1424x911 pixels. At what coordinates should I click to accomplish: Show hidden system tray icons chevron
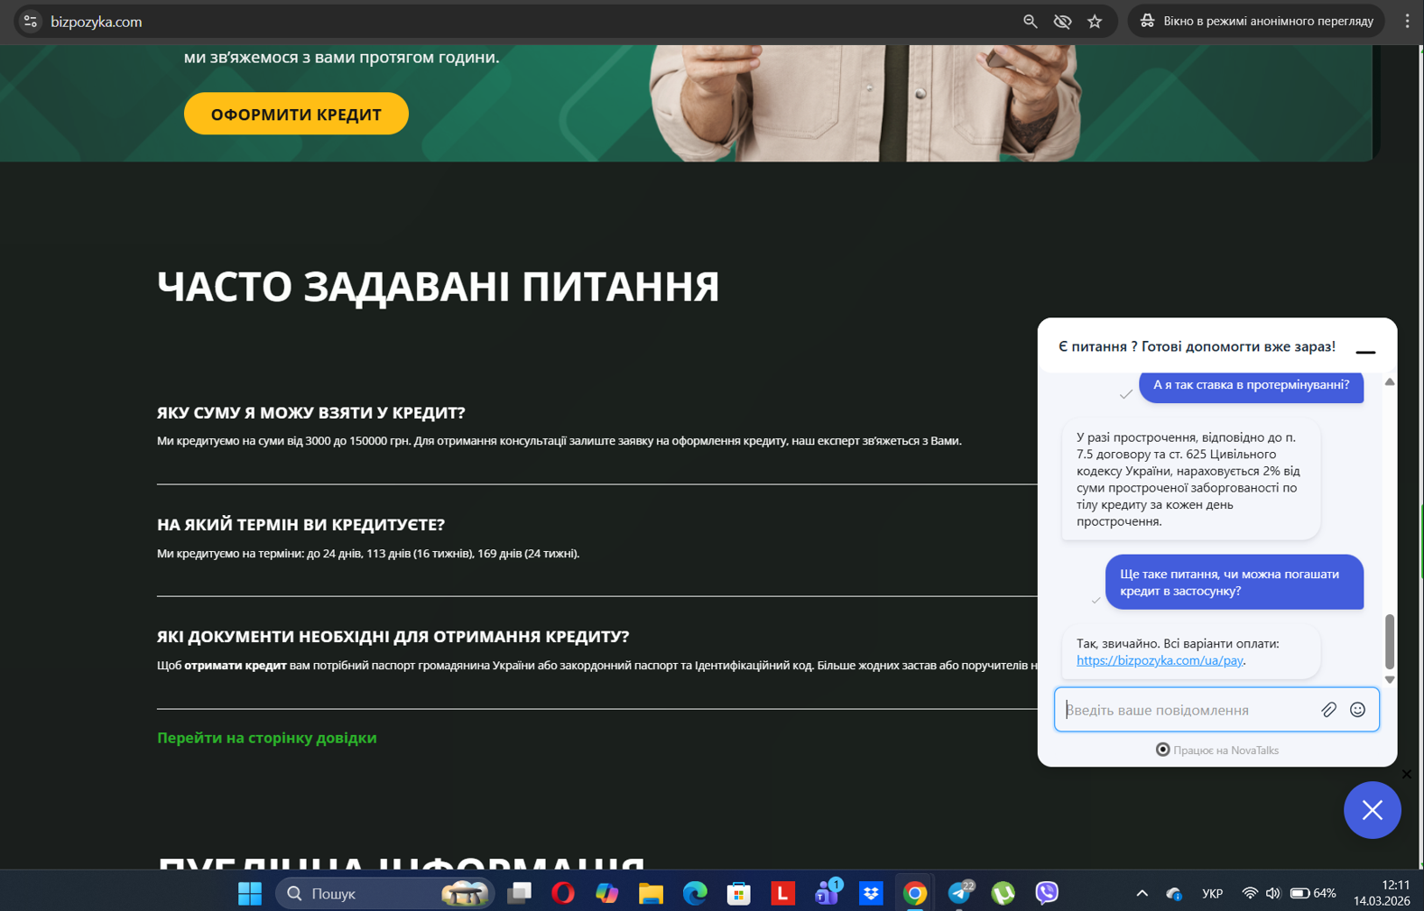click(x=1142, y=893)
